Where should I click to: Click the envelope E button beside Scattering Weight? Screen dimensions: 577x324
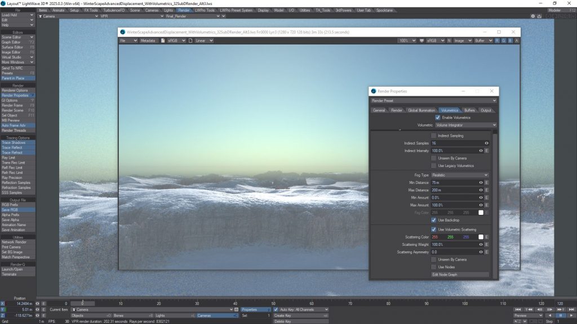point(486,245)
